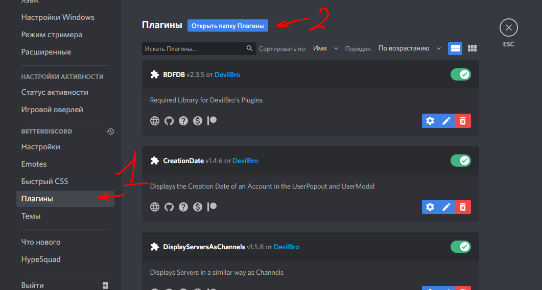Screen dimensions: 542x290
Task: Click Открыть папку Плагины button
Action: [228, 25]
